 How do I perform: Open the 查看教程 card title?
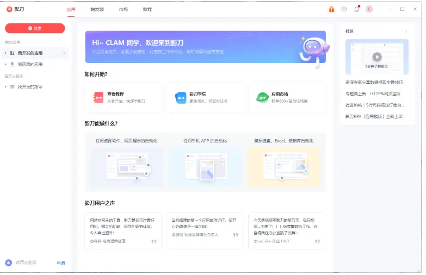[x=115, y=94]
